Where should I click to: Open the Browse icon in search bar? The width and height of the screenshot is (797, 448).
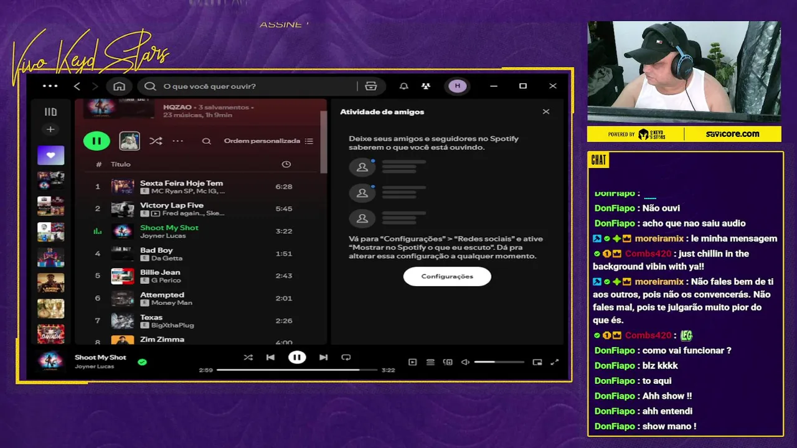point(371,86)
